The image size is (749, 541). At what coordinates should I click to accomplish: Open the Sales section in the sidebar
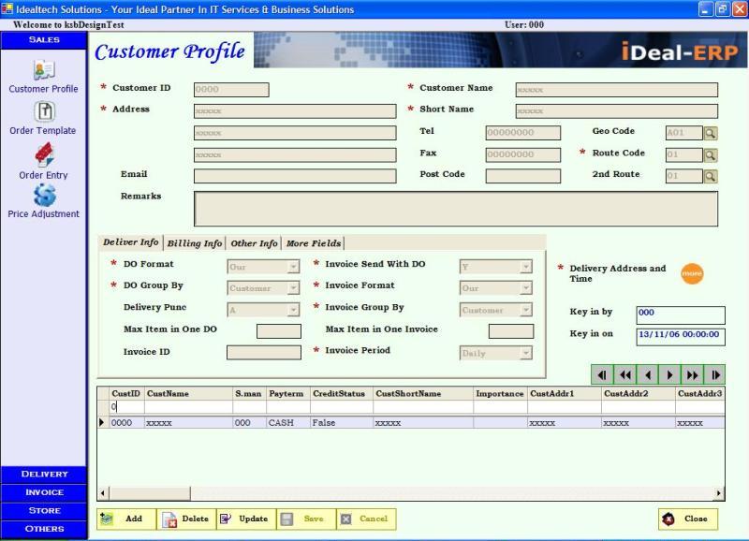coord(44,40)
